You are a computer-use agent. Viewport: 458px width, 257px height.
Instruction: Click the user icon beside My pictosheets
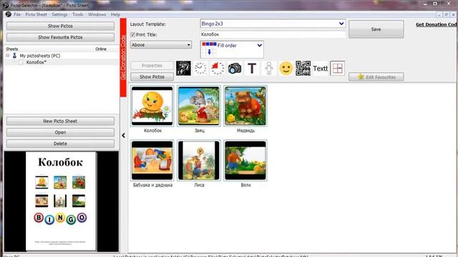pos(14,56)
